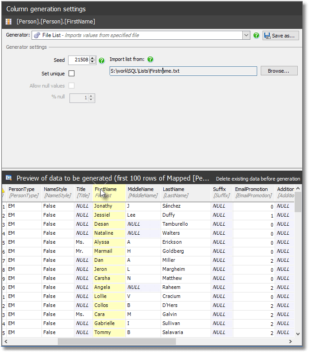Decrease the Seed value with down arrow
This screenshot has height=353, width=309.
click(92, 62)
